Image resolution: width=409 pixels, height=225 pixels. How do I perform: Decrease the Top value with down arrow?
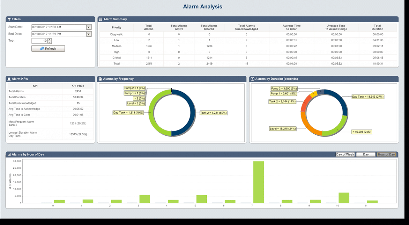pos(49,42)
